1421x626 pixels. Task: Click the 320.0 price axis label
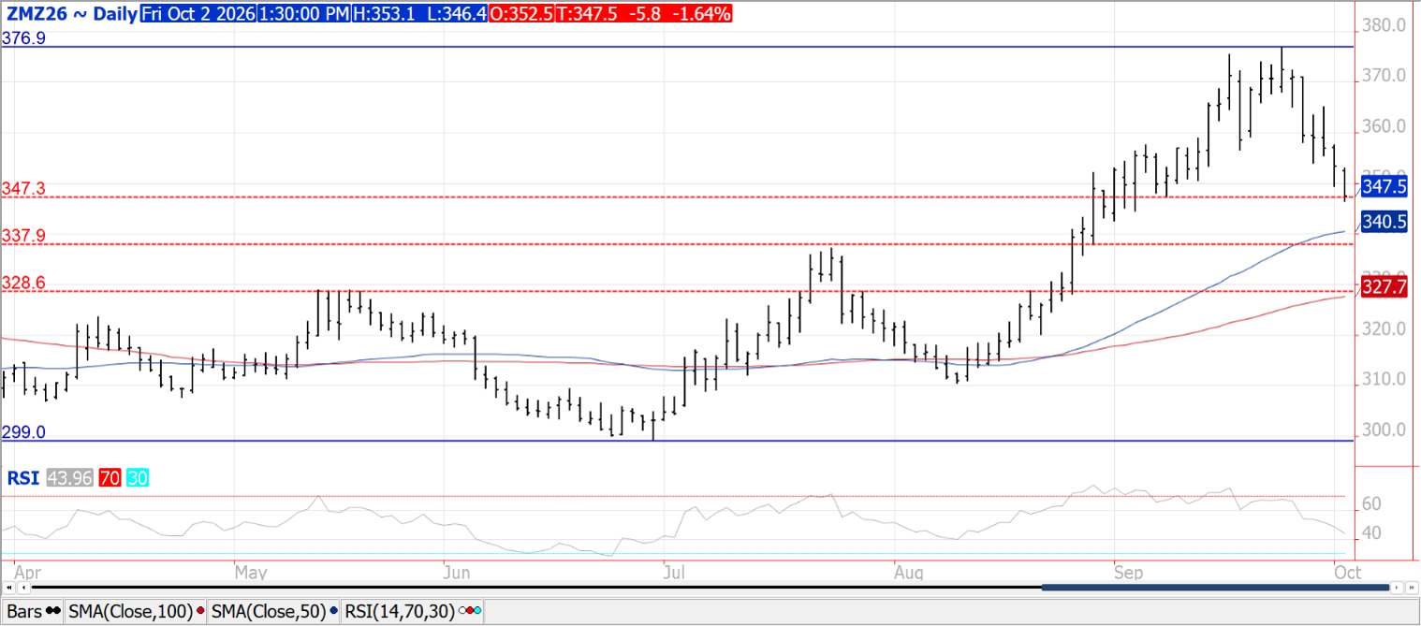pyautogui.click(x=1385, y=329)
